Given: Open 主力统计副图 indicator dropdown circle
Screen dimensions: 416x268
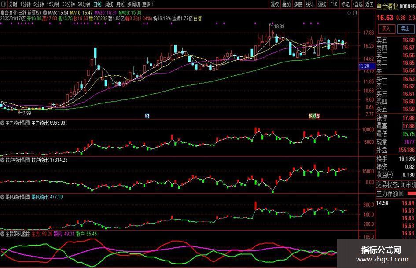Looking at the screenshot, I should (x=3, y=123).
